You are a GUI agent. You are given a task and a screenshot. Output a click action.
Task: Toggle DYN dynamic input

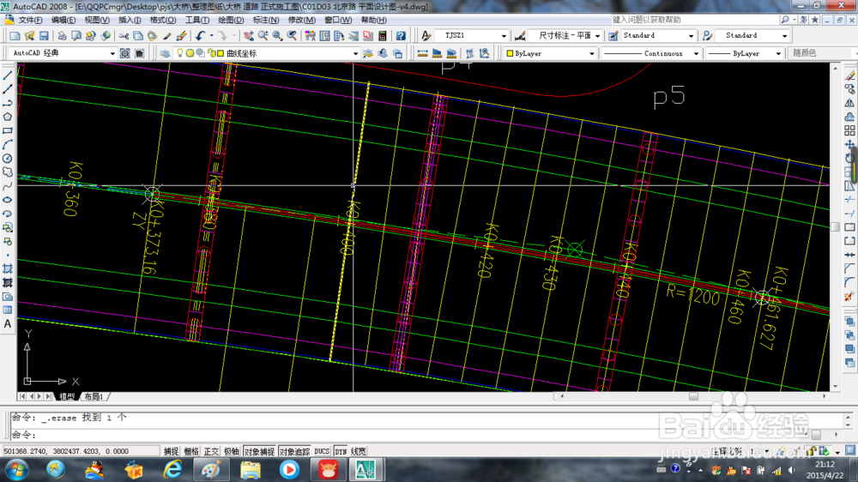(x=341, y=451)
